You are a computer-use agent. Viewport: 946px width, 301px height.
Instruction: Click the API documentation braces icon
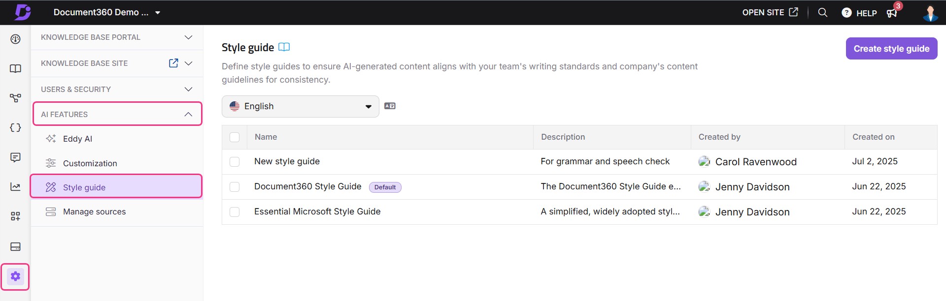(x=15, y=128)
